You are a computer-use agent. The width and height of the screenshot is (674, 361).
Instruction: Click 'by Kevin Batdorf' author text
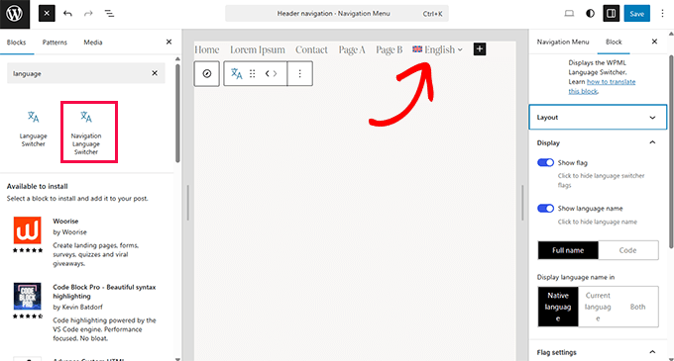coord(77,307)
